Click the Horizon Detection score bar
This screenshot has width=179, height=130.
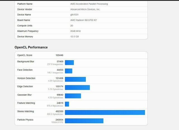[x=75, y=79]
